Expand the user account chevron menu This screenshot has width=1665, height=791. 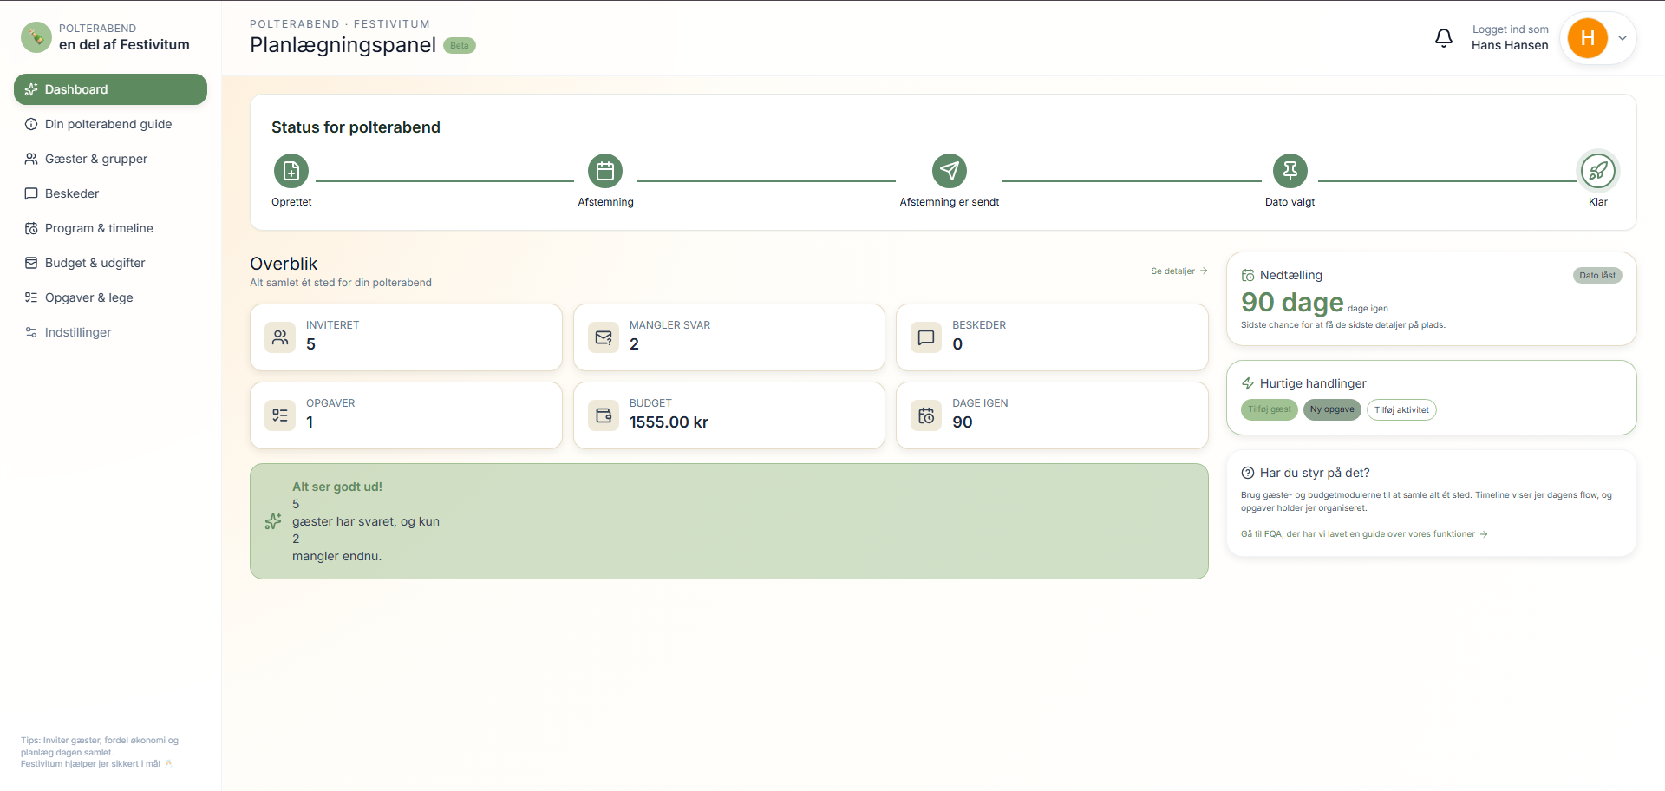coord(1623,38)
